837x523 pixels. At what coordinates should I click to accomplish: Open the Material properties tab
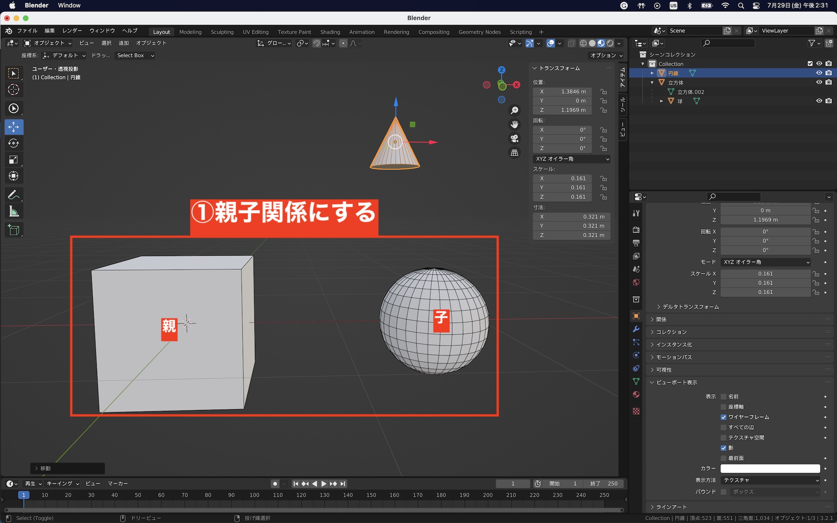point(636,395)
